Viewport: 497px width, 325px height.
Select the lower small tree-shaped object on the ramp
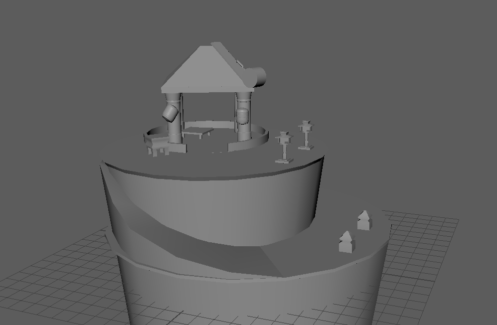coord(347,242)
